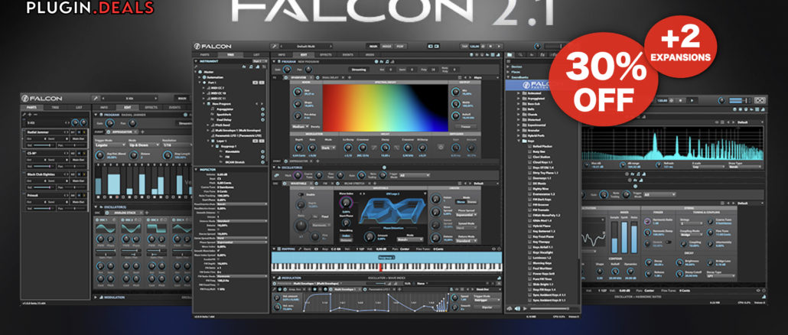Toggle the browser preview speaker icon
This screenshot has height=335, width=788.
click(517, 308)
